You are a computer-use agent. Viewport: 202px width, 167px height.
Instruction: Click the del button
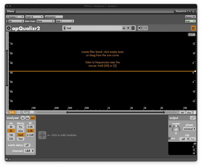click(182, 112)
